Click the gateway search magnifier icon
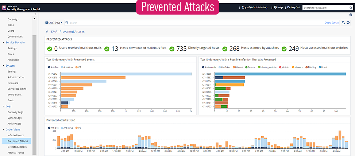The width and height of the screenshot is (355, 156). click(x=351, y=8)
